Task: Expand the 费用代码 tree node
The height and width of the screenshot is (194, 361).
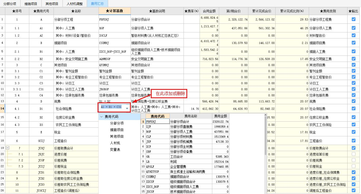Action: coord(102,117)
